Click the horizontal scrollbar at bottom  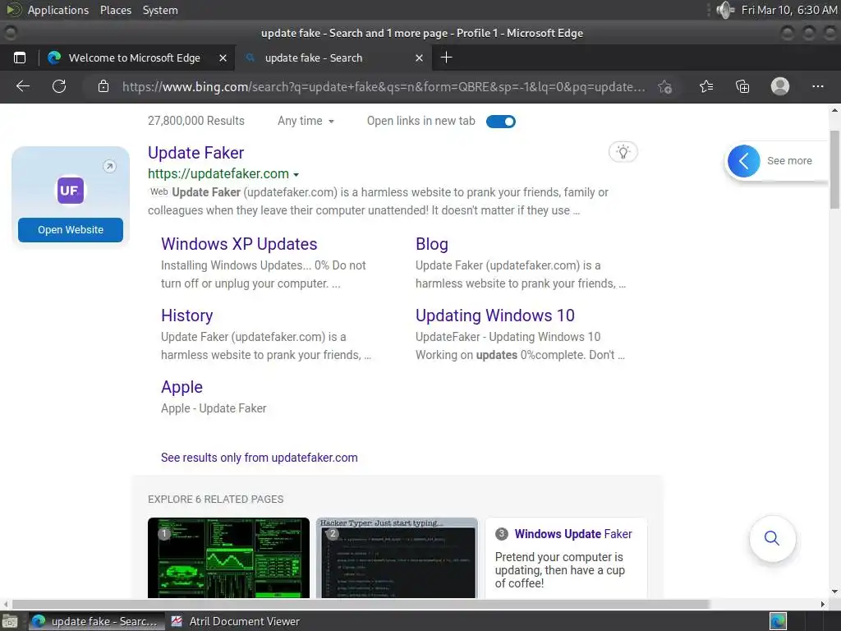click(x=361, y=604)
